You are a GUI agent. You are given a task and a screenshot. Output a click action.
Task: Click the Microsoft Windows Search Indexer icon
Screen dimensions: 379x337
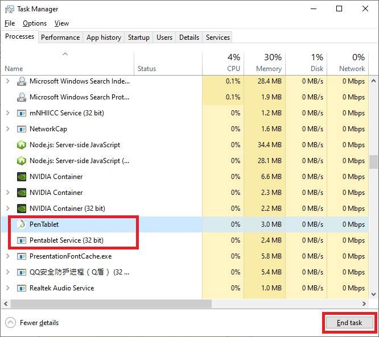click(x=22, y=81)
